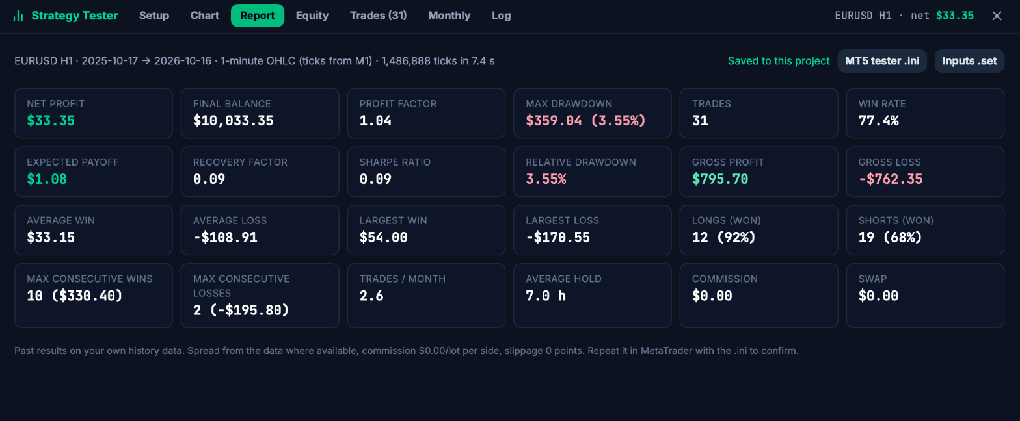Click the Average Win $33.15 value

point(51,238)
